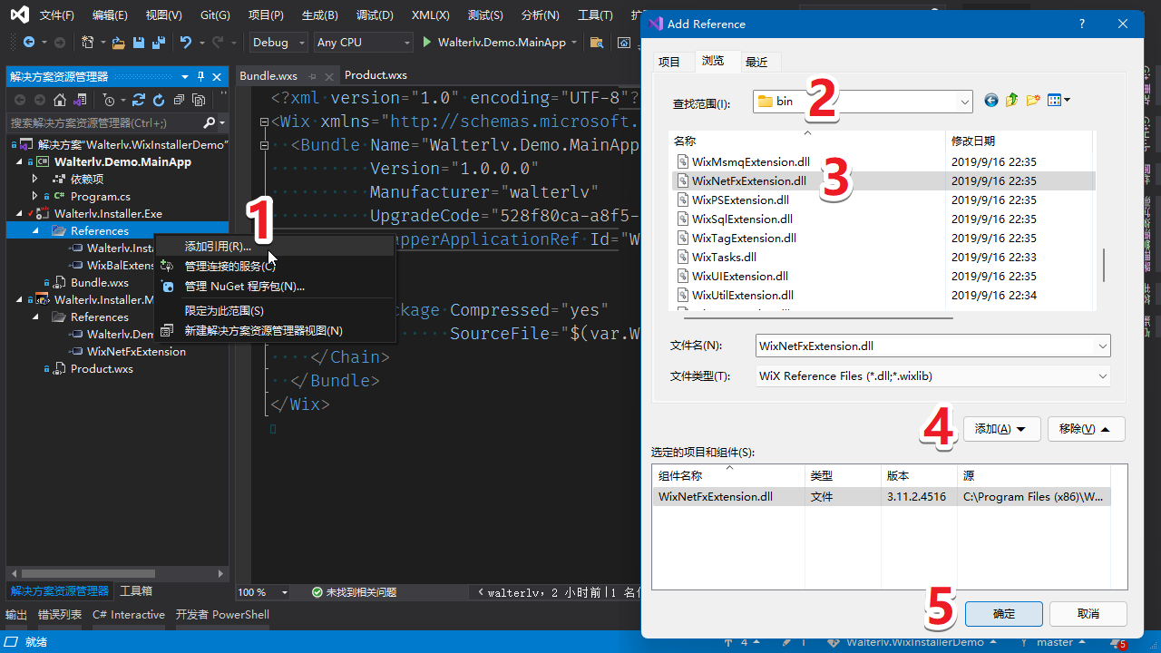
Task: Click the notifications bell in status bar
Action: coord(1119,642)
